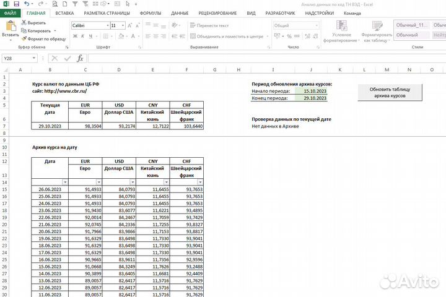Increase indent in cell
Viewport: 446px width, 297px height.
(x=182, y=36)
